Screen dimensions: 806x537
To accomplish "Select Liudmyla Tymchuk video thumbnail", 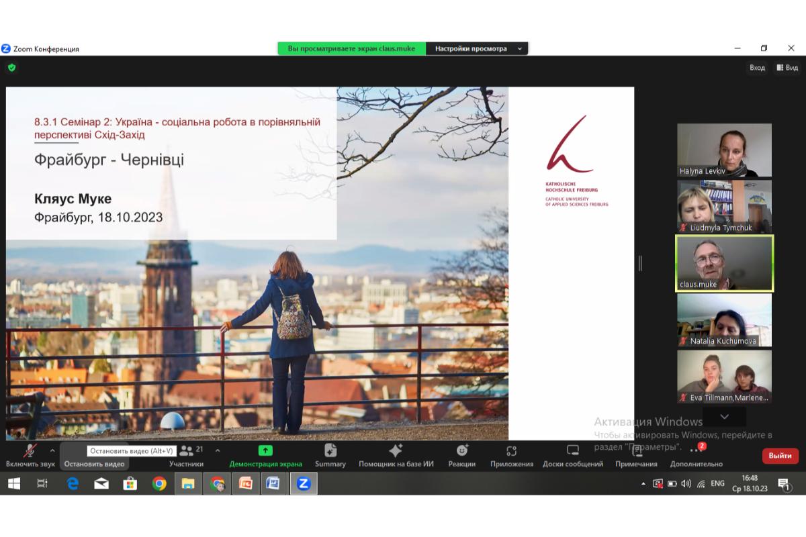I will (x=724, y=207).
